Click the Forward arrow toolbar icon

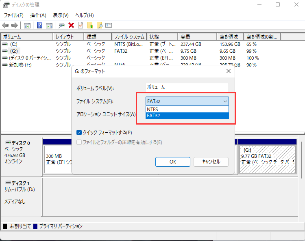pyautogui.click(x=15, y=25)
